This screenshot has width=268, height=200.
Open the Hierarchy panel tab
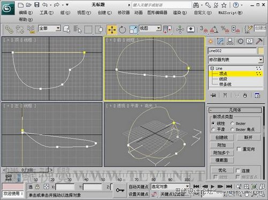click(x=230, y=41)
